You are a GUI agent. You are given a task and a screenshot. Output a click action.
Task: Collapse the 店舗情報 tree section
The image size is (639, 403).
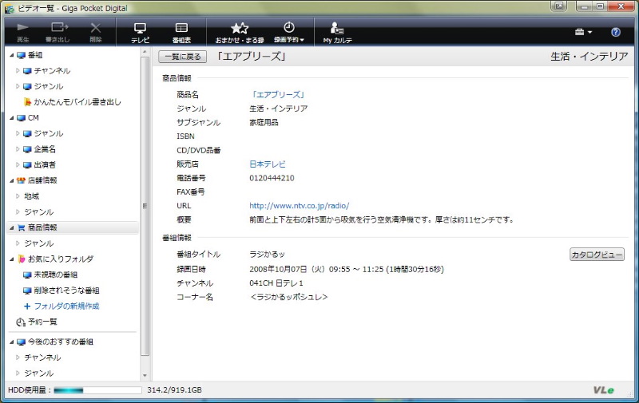pos(11,180)
